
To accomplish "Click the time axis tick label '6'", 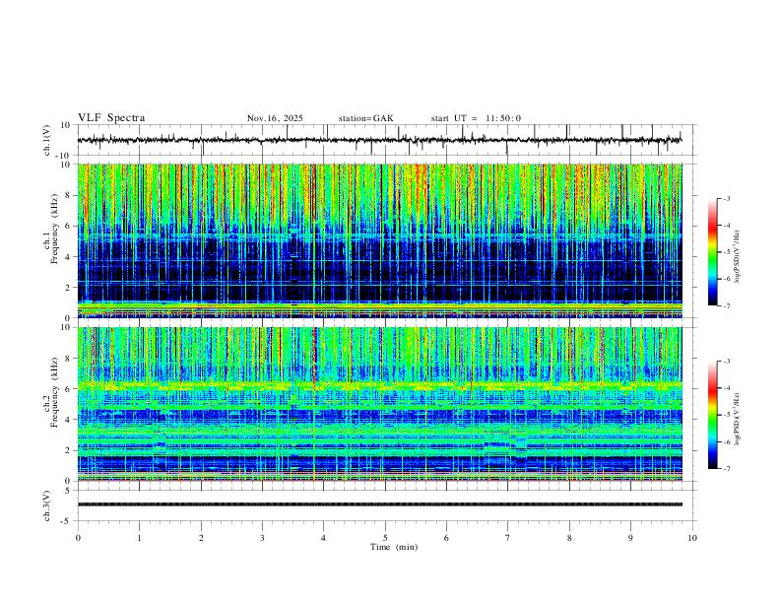I will [x=446, y=538].
